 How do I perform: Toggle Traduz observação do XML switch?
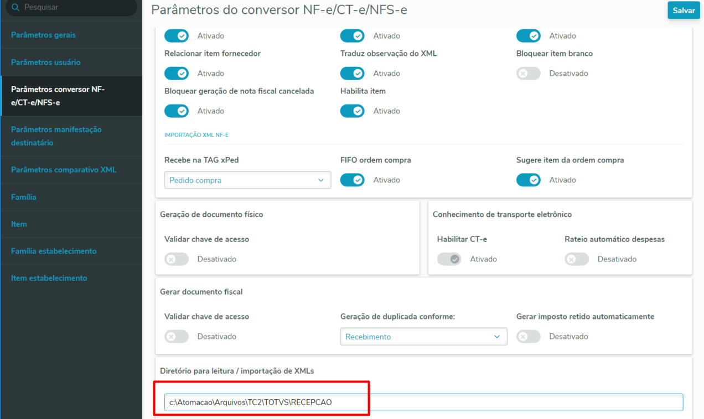click(x=353, y=73)
